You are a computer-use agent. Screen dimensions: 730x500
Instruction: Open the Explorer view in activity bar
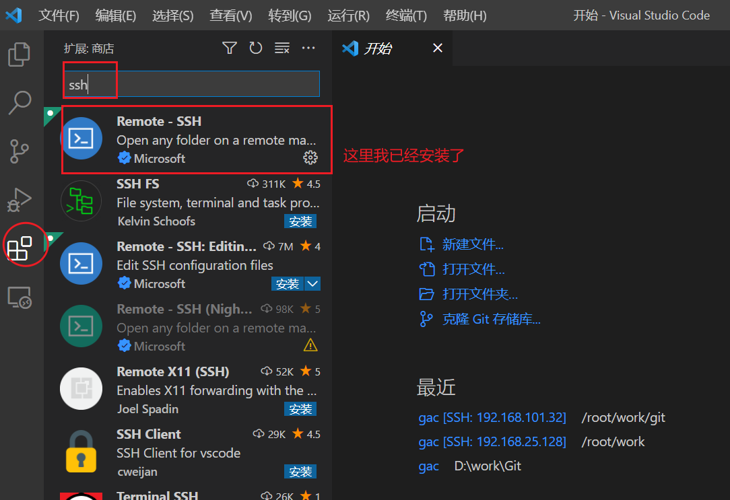[19, 54]
